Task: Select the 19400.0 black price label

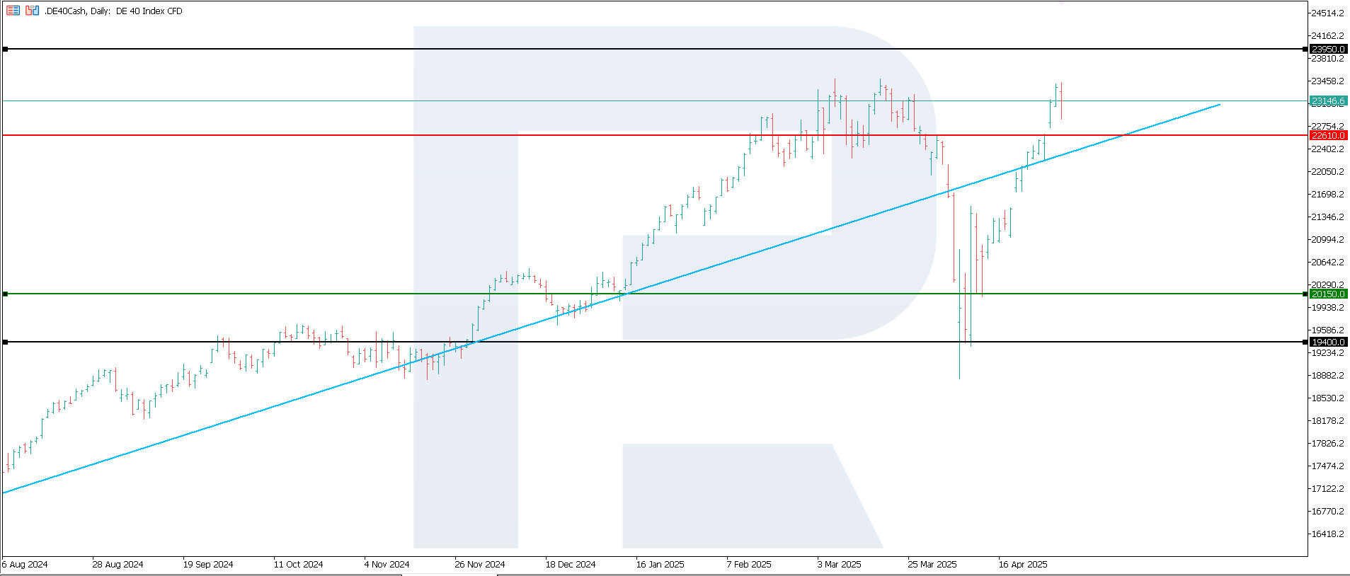Action: (1328, 342)
